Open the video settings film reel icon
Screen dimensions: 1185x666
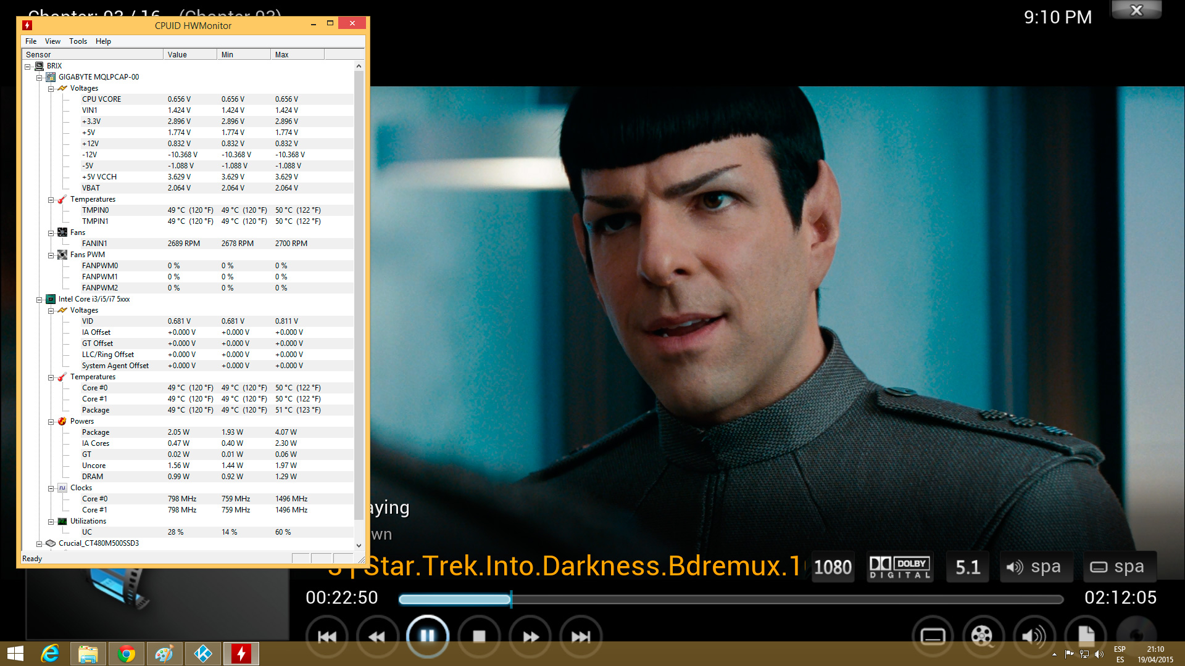coord(983,636)
